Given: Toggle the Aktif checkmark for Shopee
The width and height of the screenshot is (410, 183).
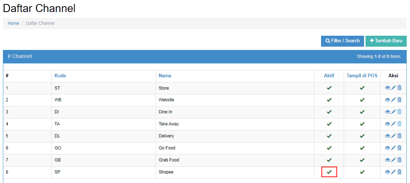Looking at the screenshot, I should (329, 172).
